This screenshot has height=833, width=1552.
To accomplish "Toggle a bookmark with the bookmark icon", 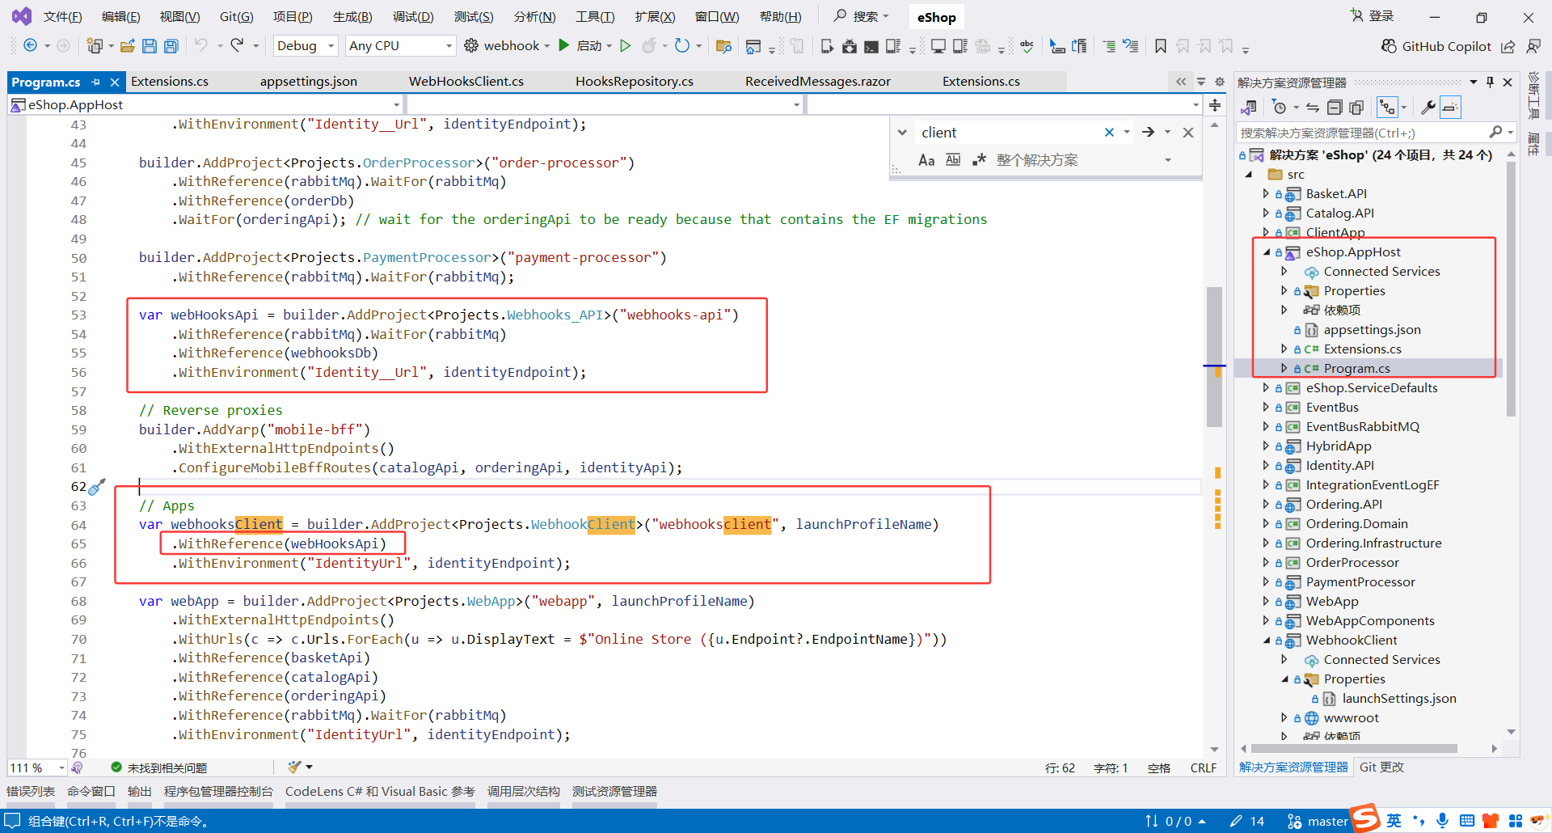I will (1161, 46).
